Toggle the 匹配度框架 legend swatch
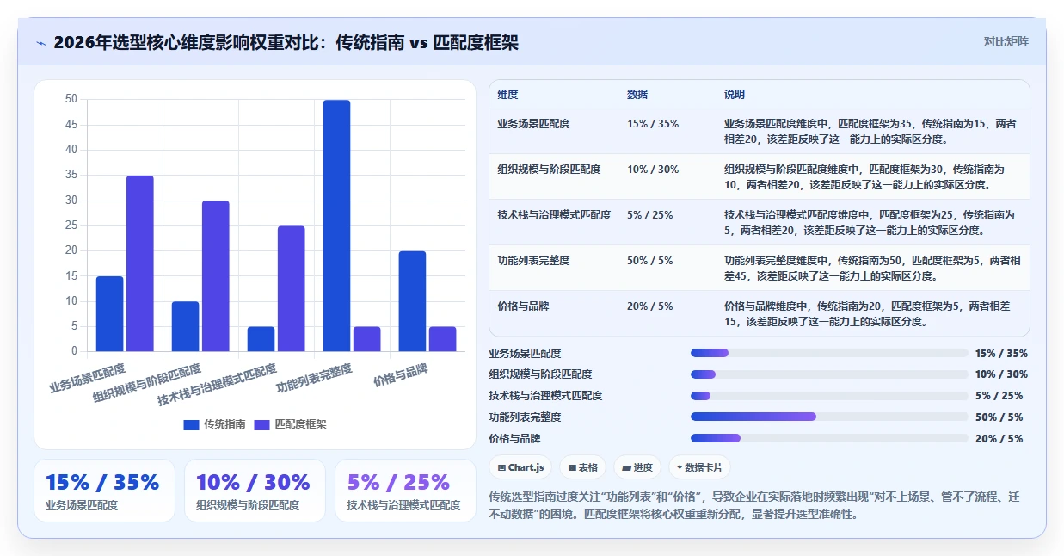This screenshot has width=1064, height=556. pyautogui.click(x=262, y=424)
